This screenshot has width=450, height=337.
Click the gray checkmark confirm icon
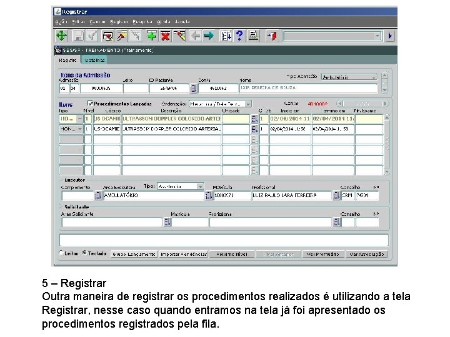pyautogui.click(x=92, y=36)
